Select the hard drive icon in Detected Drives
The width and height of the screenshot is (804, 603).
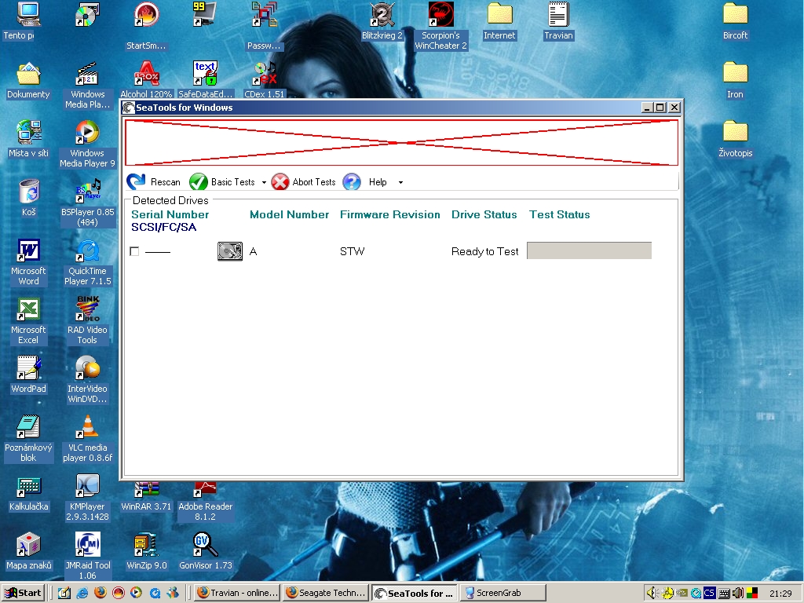coord(230,251)
